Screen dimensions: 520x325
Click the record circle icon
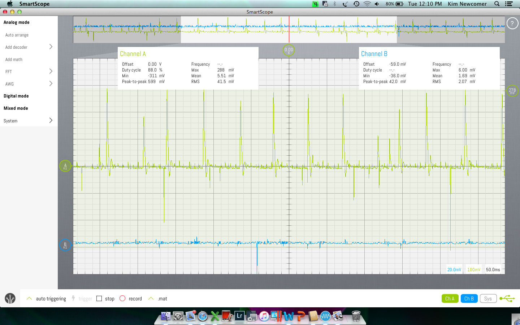(x=122, y=298)
